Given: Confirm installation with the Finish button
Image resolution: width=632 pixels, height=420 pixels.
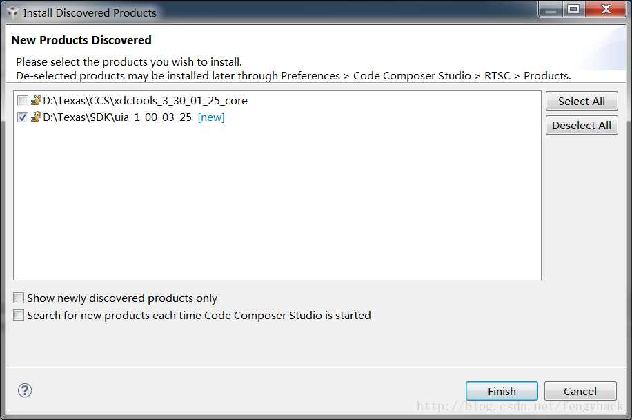Looking at the screenshot, I should [x=502, y=391].
